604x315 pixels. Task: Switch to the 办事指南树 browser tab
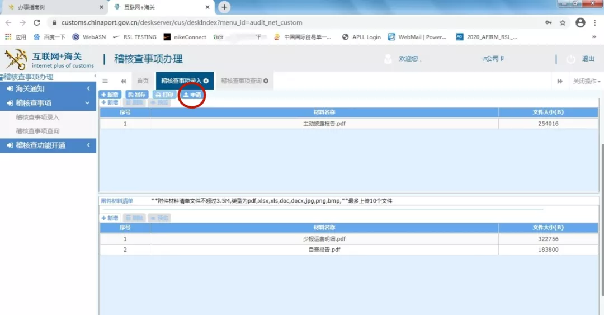click(x=54, y=7)
